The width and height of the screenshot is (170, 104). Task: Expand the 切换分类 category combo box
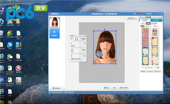click(154, 17)
